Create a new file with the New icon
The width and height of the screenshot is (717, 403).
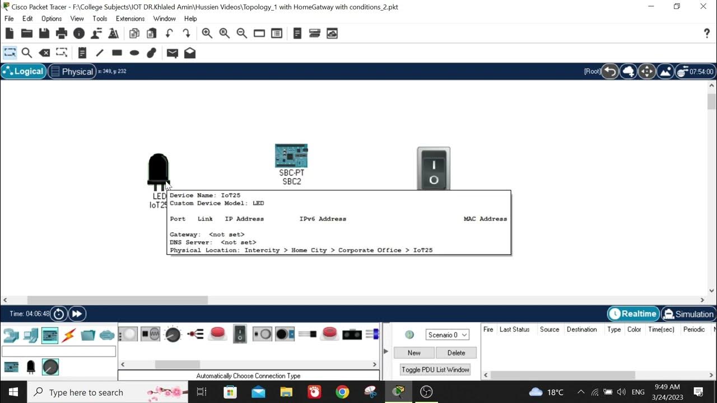point(10,34)
